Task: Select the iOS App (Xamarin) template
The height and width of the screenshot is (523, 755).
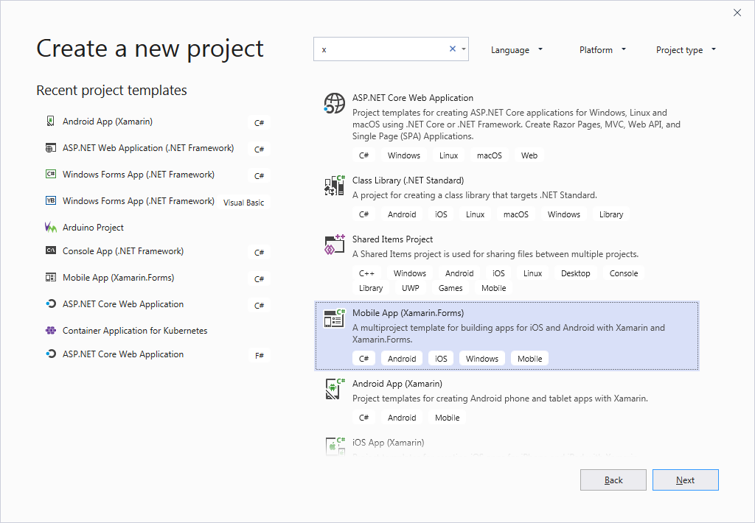Action: (388, 443)
